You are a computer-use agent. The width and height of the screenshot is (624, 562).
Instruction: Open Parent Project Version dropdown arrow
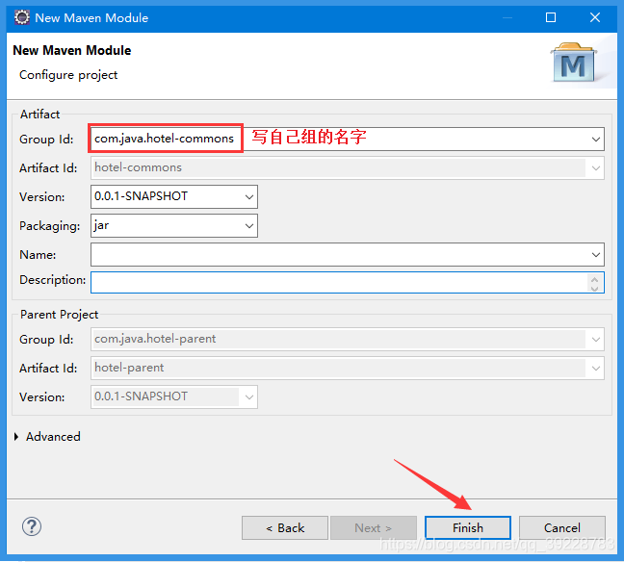pos(249,396)
